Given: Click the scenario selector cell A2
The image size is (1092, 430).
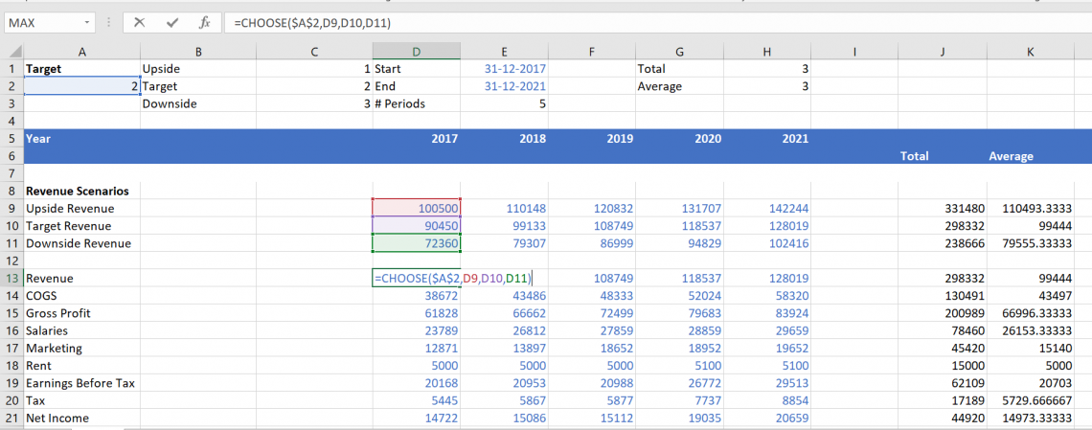Looking at the screenshot, I should (x=81, y=86).
